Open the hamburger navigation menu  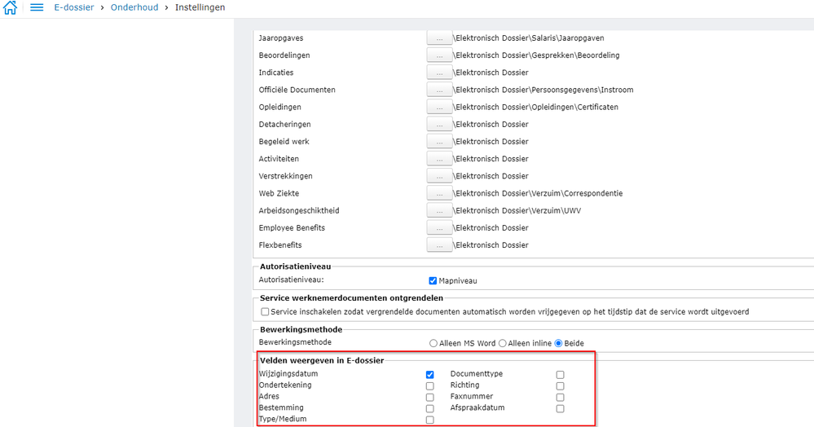tap(37, 8)
